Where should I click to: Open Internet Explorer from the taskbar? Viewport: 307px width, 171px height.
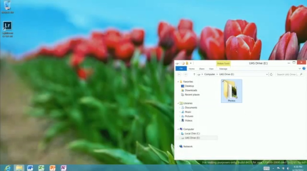click(x=8, y=168)
